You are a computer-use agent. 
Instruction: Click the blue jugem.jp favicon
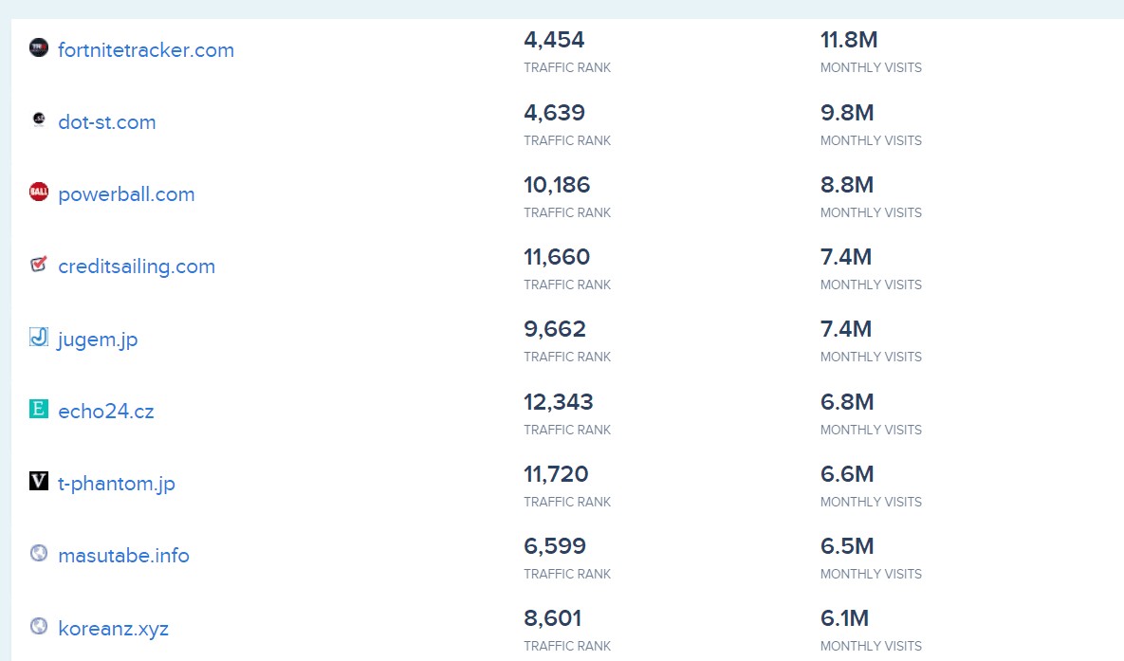tap(38, 336)
